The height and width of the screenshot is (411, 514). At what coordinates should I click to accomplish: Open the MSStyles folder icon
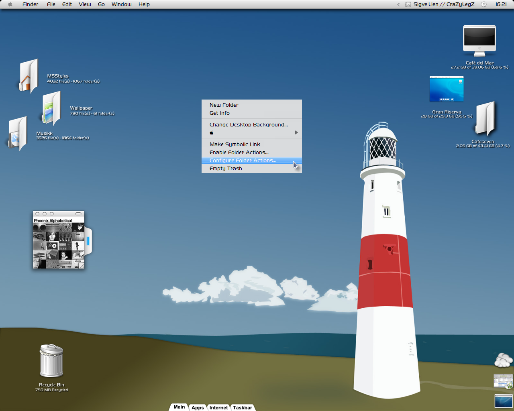(29, 76)
